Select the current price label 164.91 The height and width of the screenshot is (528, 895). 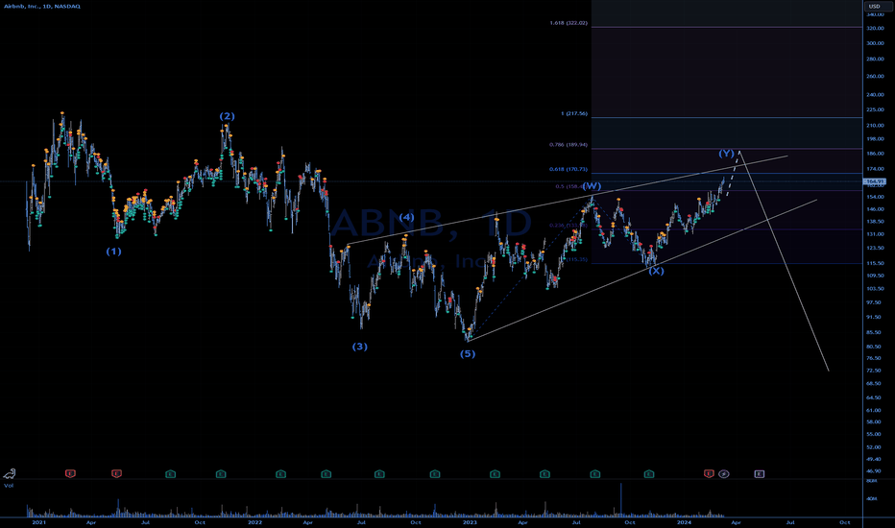click(874, 181)
